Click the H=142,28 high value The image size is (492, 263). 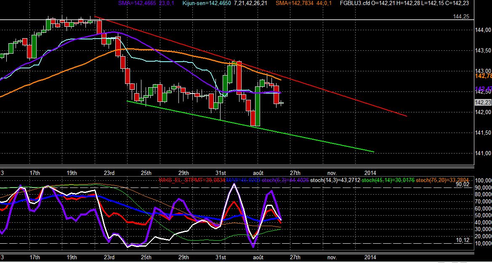pos(408,3)
